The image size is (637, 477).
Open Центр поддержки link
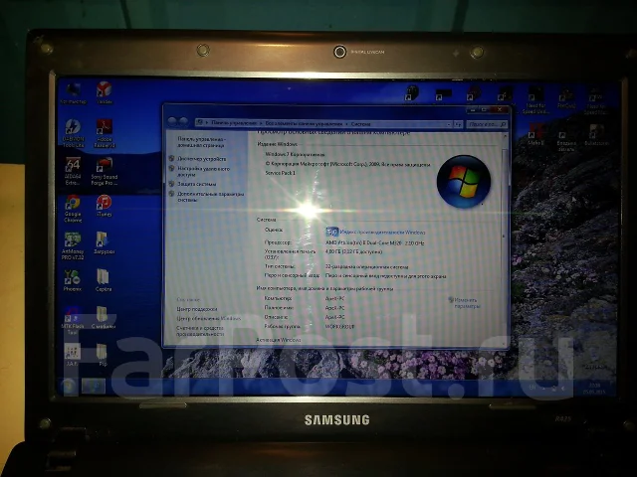197,309
